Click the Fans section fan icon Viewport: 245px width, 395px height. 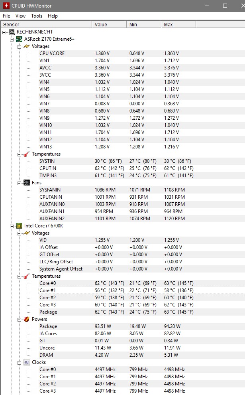coord(27,183)
